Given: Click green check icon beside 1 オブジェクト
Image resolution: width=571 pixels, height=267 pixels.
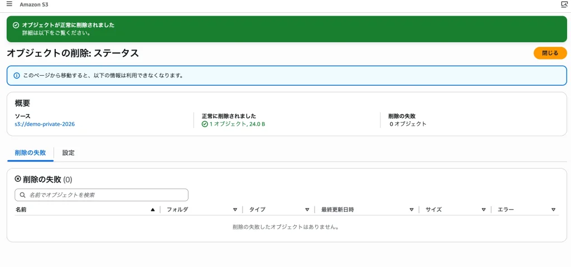Looking at the screenshot, I should (x=205, y=124).
